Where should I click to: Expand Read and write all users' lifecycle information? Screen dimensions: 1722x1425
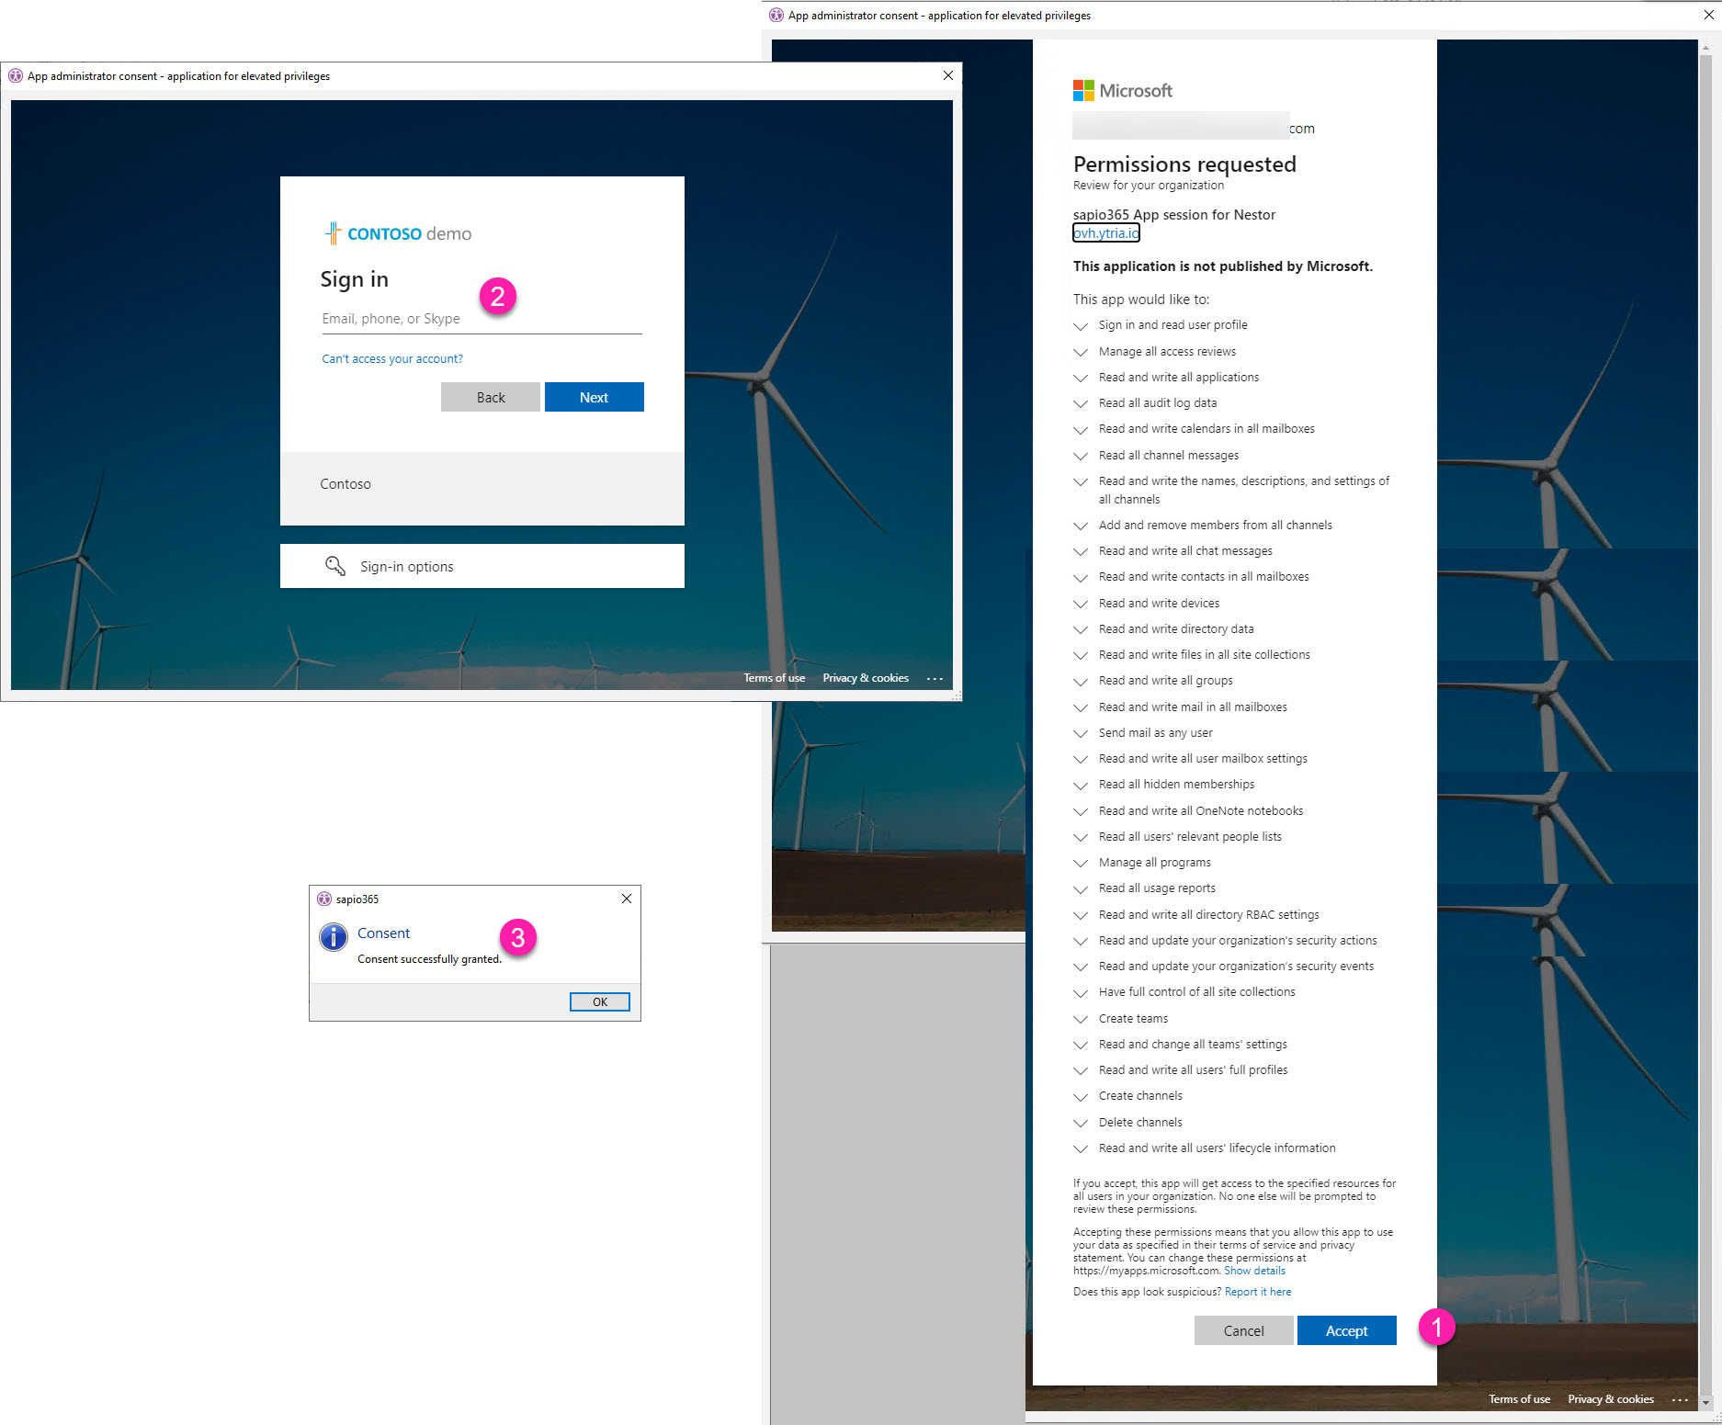(1081, 1148)
